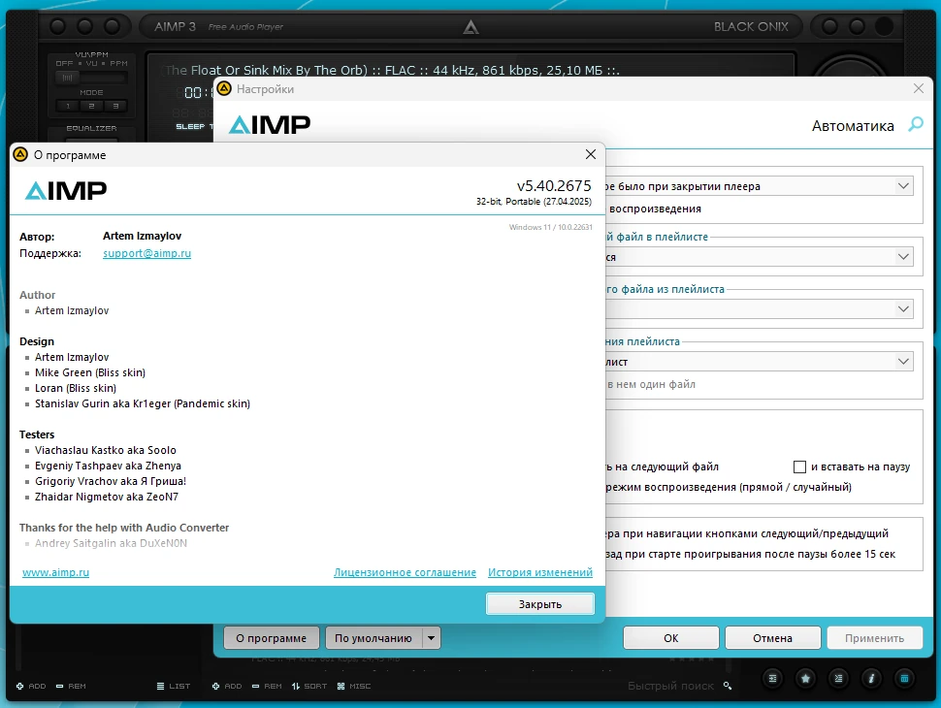Screen dimensions: 941x708
Task: Click the "AIMP 3 Free Audio Player" title text
Action: pos(218,26)
